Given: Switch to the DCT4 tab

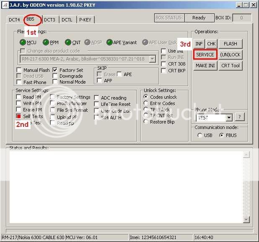Looking at the screenshot, I should 14,20.
